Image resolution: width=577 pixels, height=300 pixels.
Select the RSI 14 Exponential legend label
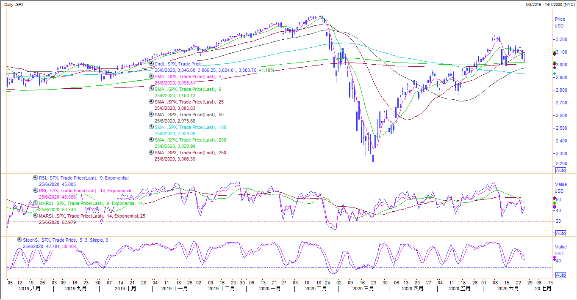[x=85, y=191]
